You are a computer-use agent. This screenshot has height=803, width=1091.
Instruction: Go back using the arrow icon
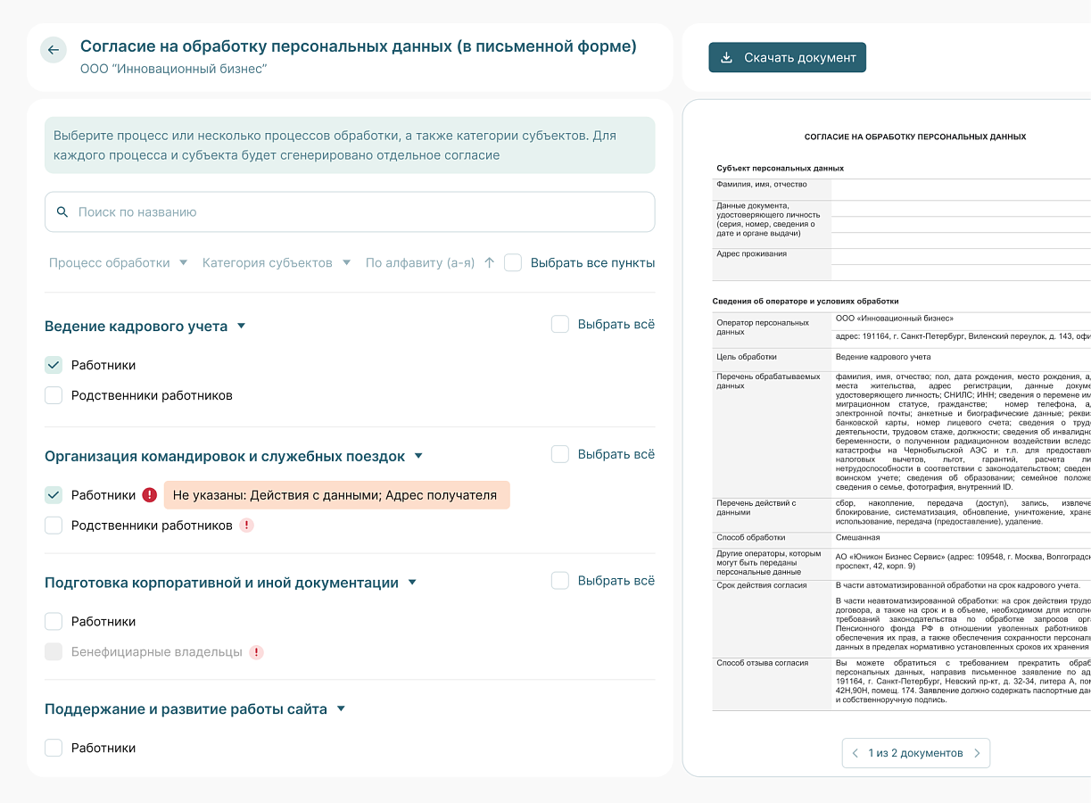point(54,50)
